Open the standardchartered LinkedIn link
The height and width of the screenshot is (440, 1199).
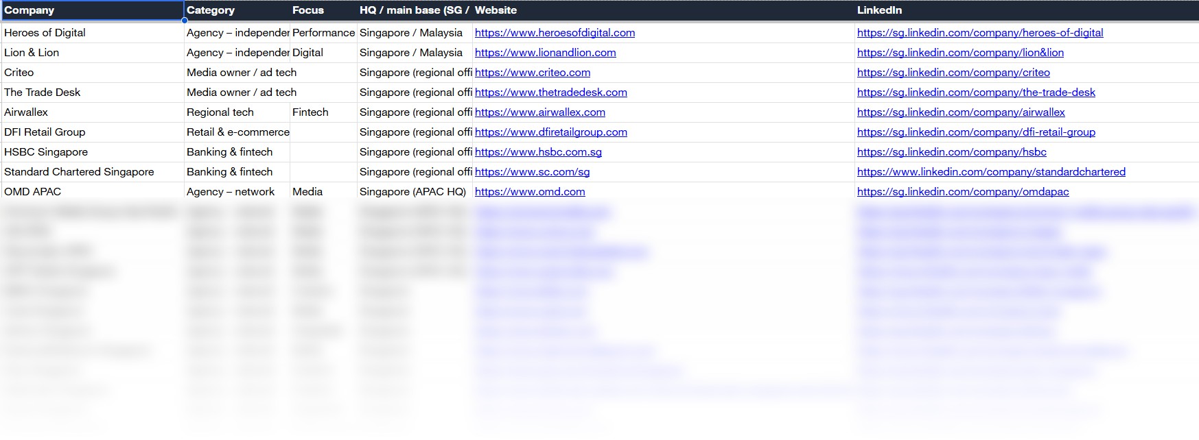991,172
